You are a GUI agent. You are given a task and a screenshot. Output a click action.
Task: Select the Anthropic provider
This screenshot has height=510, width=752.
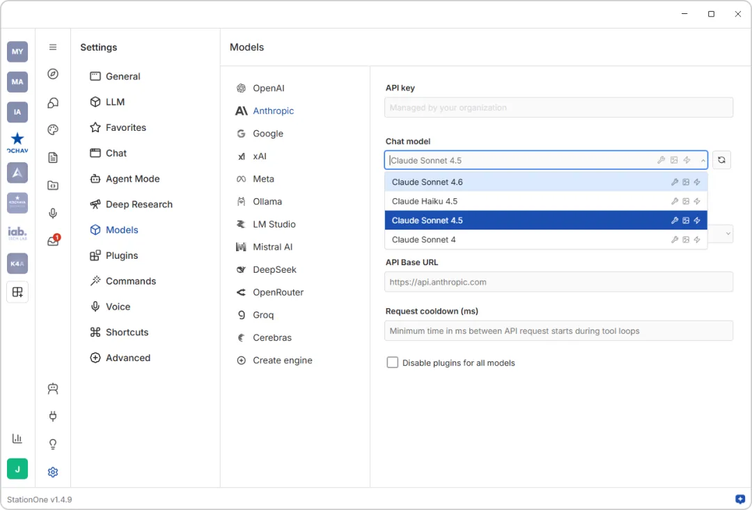[265, 111]
